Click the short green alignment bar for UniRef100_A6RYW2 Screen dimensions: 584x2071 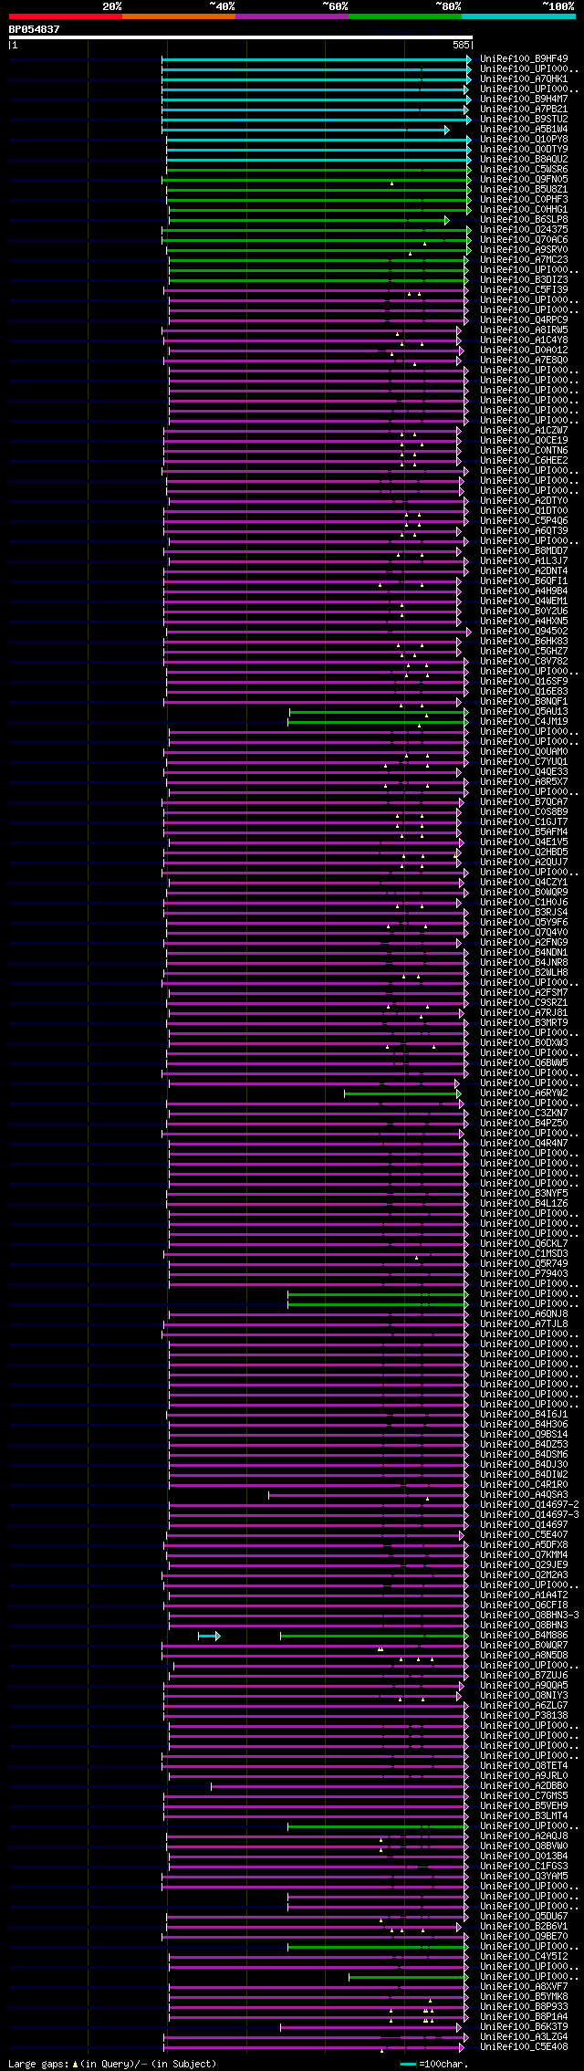[x=402, y=1093]
